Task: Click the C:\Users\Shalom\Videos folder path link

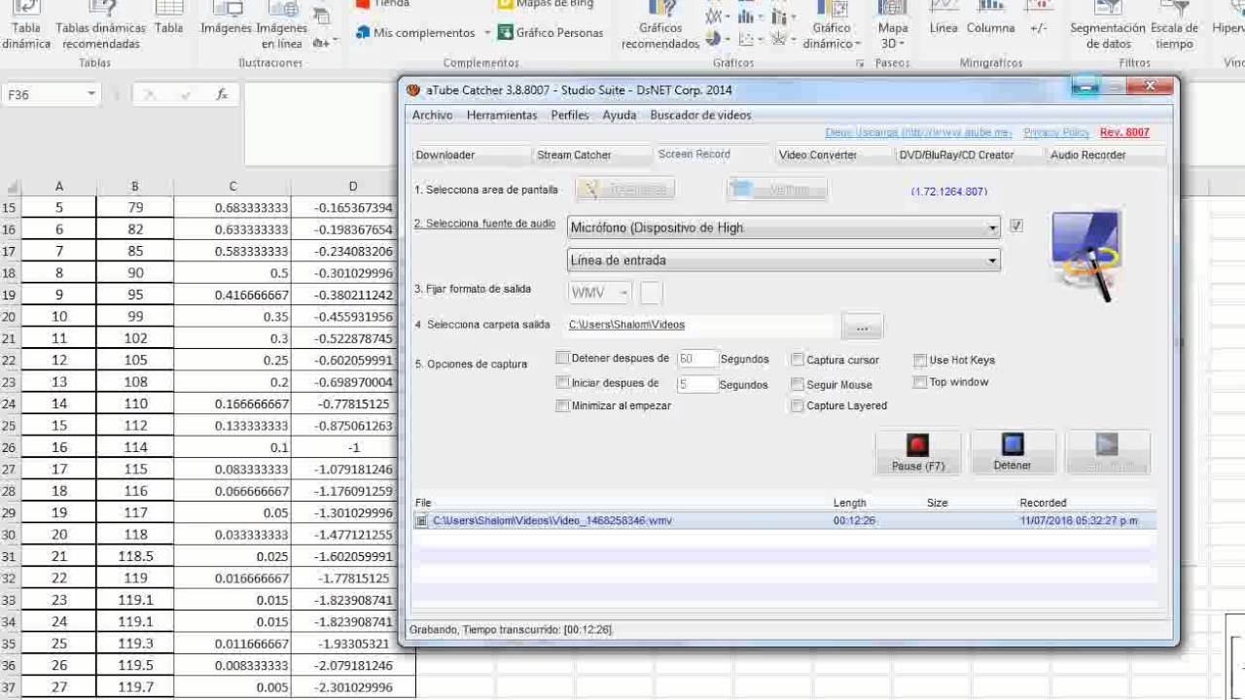Action: 626,325
